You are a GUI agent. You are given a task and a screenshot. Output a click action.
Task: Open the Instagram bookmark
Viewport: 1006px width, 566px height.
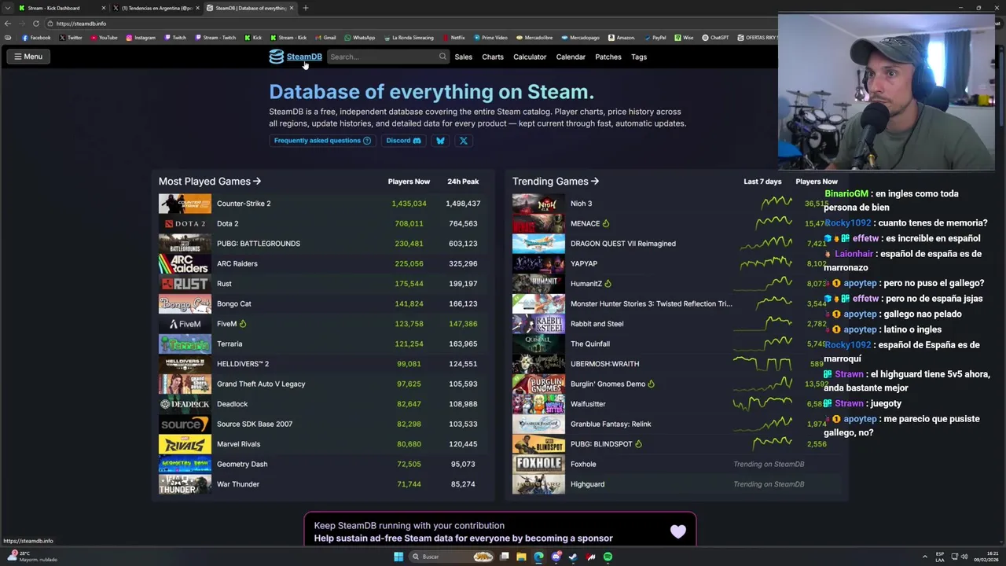[141, 38]
